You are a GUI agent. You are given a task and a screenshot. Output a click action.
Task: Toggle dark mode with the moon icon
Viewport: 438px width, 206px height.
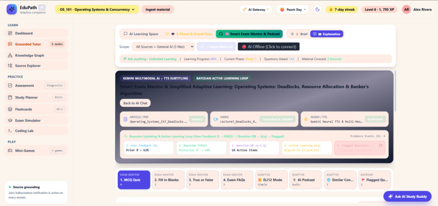[x=317, y=9]
